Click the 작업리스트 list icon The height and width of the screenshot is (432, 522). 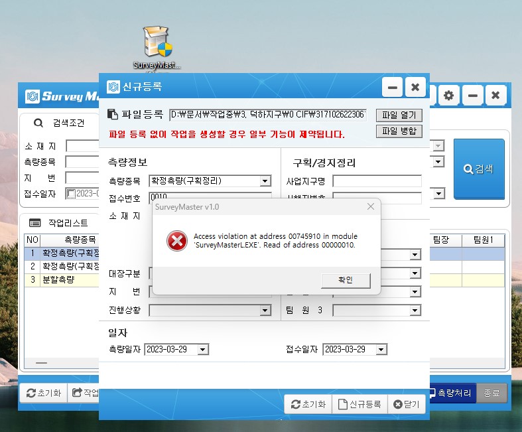click(34, 222)
